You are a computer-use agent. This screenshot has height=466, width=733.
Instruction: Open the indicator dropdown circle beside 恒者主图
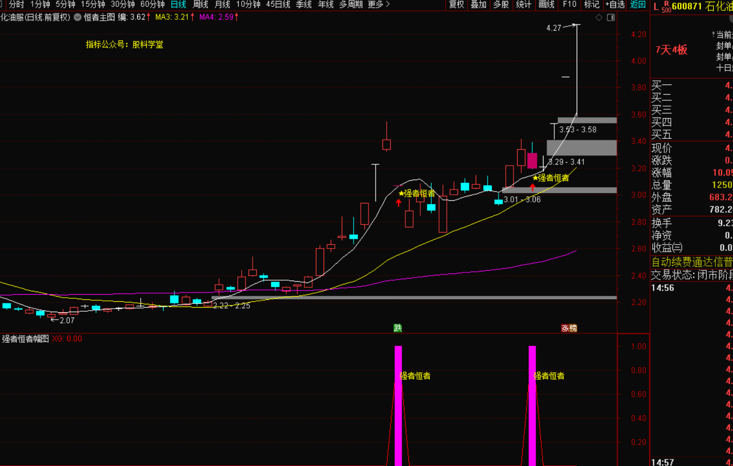(x=78, y=17)
